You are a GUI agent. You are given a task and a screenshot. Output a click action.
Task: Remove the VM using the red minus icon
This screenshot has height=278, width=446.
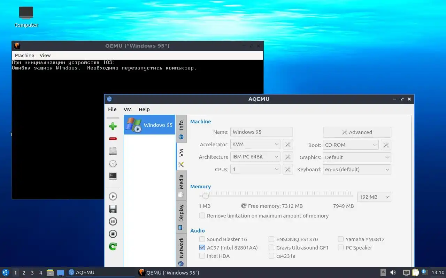pos(113,139)
